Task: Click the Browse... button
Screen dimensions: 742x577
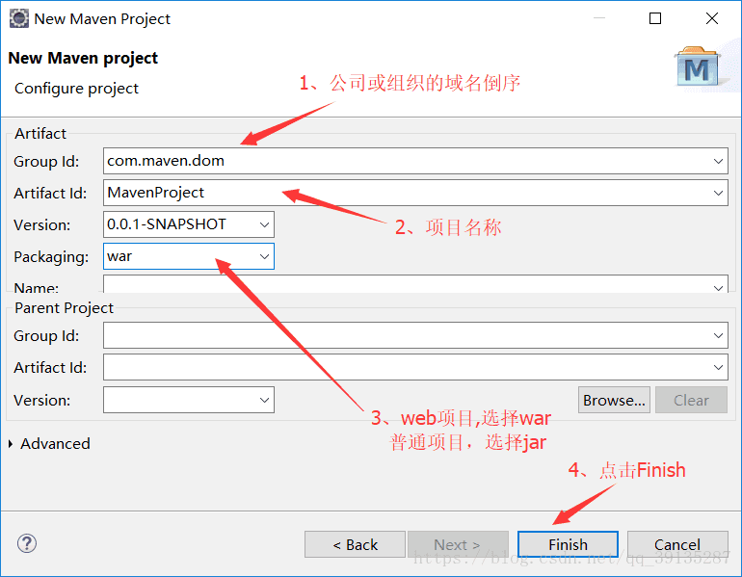Action: 614,400
